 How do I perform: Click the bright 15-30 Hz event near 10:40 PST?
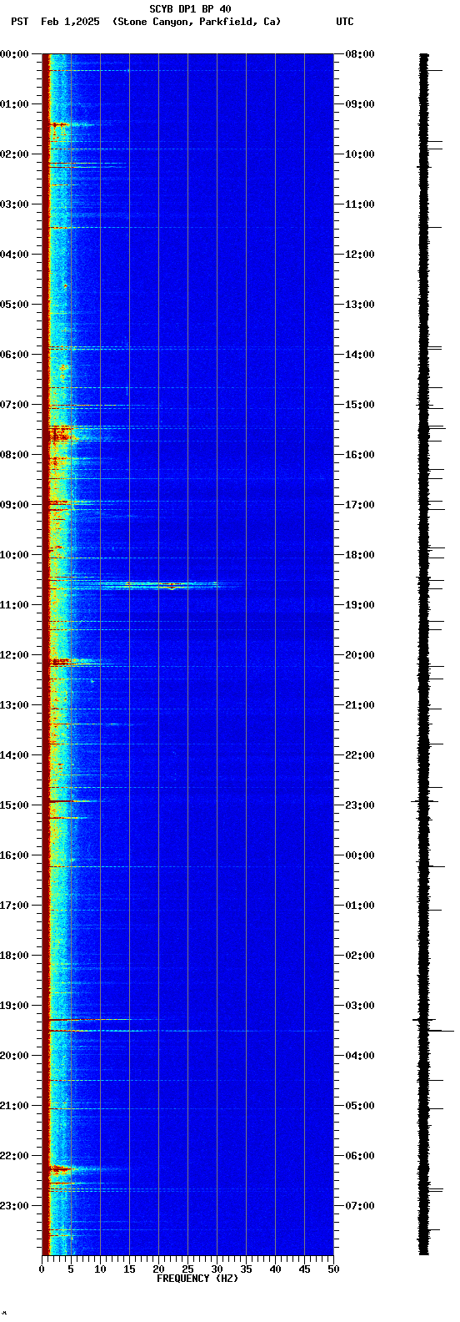tap(172, 586)
